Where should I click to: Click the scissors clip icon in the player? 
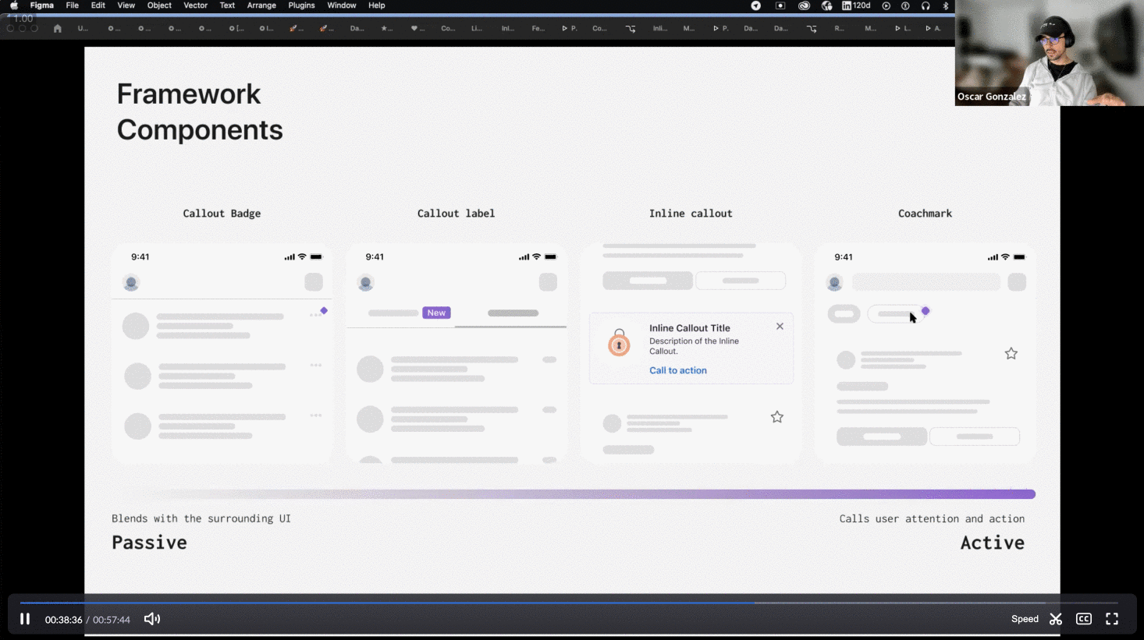pos(1056,618)
